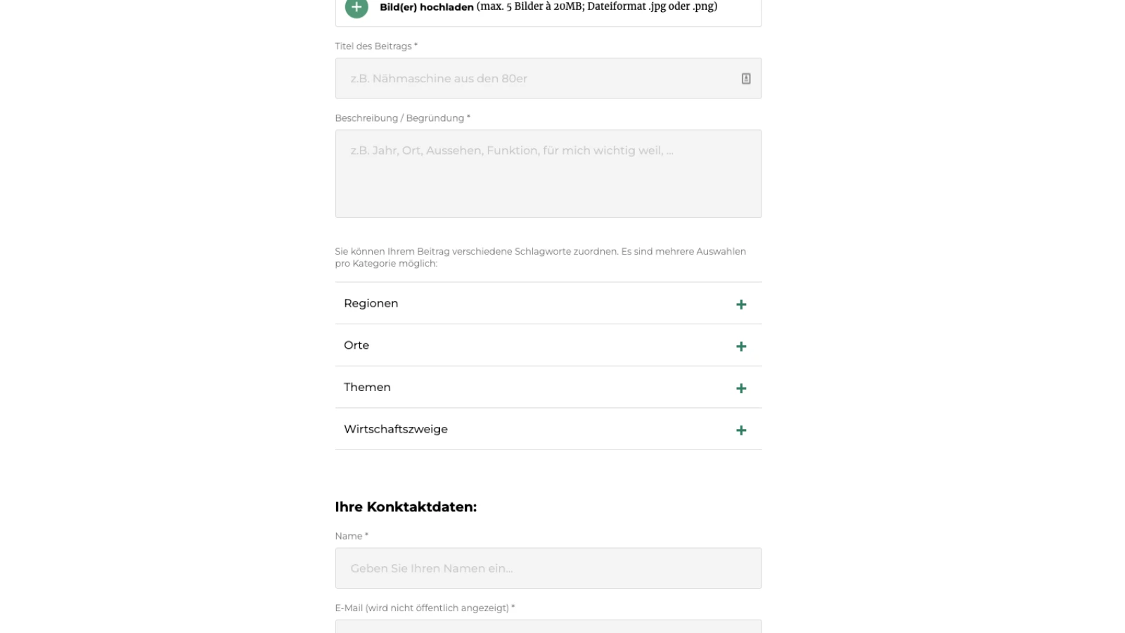This screenshot has width=1125, height=633.
Task: Click the green plus icon next to Themen
Action: tap(740, 388)
